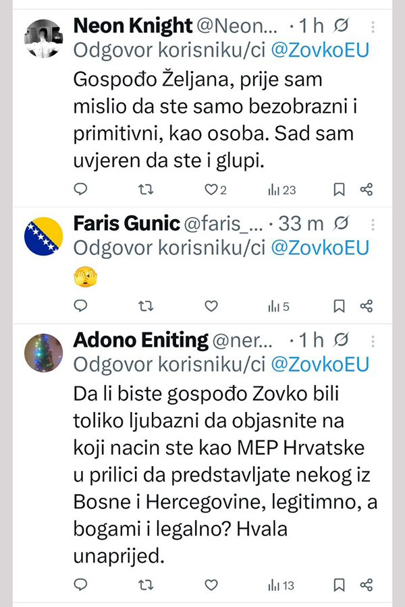Share Faris Gunic's tweet

click(367, 306)
